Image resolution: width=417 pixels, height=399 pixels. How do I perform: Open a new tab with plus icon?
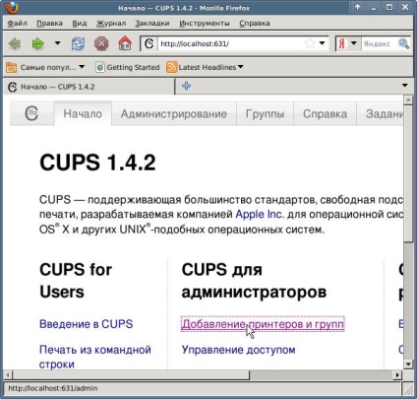pos(186,87)
